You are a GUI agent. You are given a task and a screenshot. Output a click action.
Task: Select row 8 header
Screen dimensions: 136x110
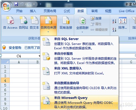[x=5, y=99]
